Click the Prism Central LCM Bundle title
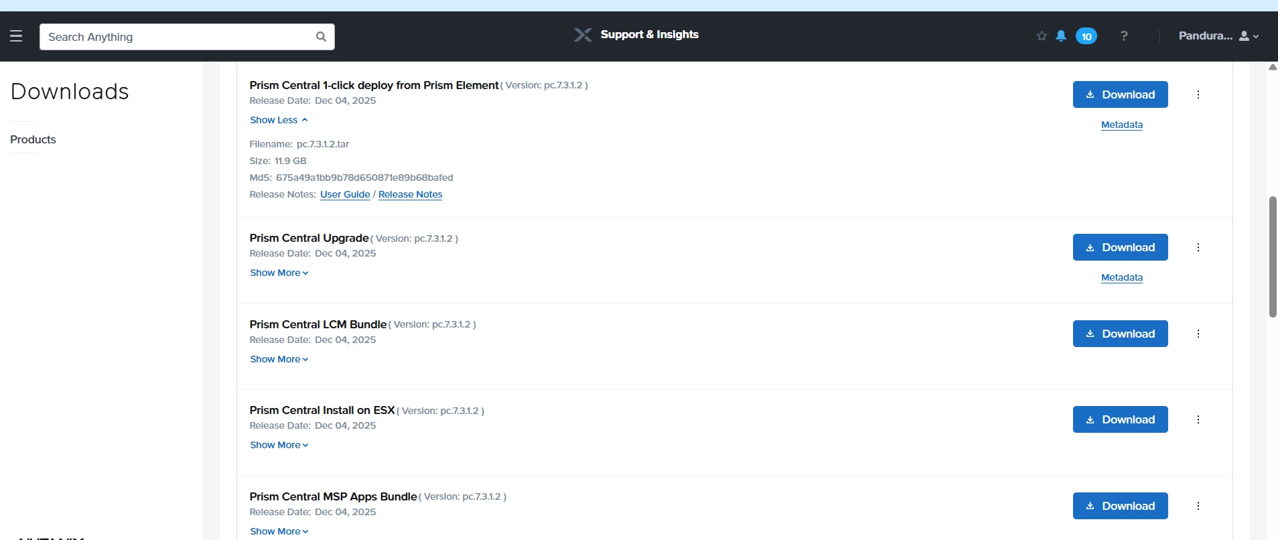Viewport: 1278px width, 540px height. tap(318, 324)
